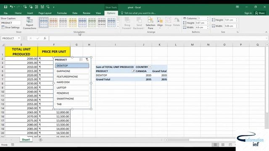269x151 pixels.
Task: Select LAPTOP in the PRODUCT slicer
Action: click(x=72, y=88)
